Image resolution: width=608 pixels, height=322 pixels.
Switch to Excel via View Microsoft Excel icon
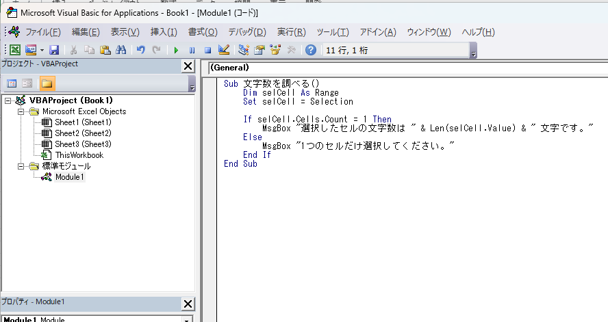click(15, 50)
